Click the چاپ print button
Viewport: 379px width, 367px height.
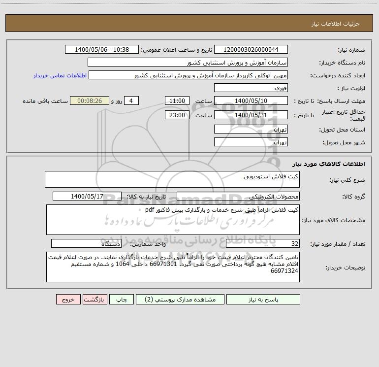(x=122, y=299)
